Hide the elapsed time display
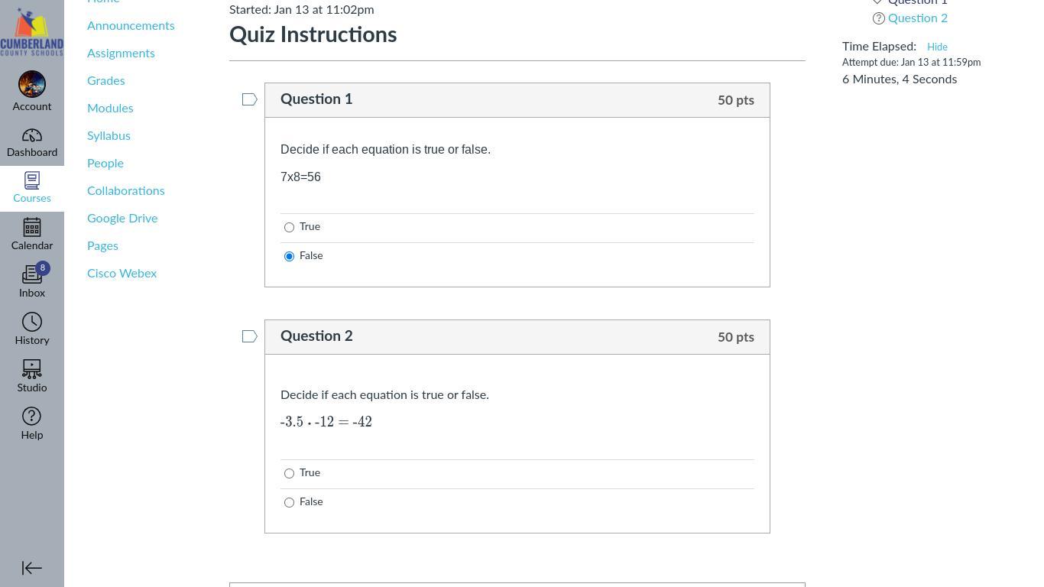 (937, 47)
